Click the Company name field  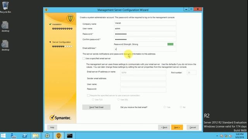pyautogui.click(x=145, y=23)
